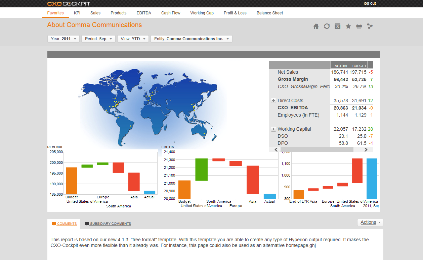
Task: Click the Net Sales row label
Action: [288, 72]
